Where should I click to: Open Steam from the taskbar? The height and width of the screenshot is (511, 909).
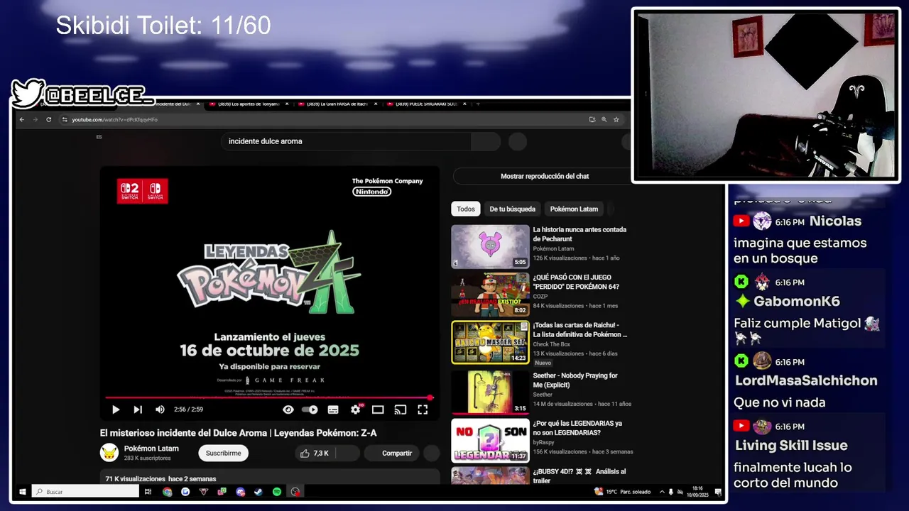click(x=258, y=491)
